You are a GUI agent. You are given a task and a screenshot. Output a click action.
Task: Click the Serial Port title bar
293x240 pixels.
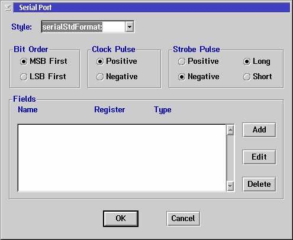[x=152, y=8]
